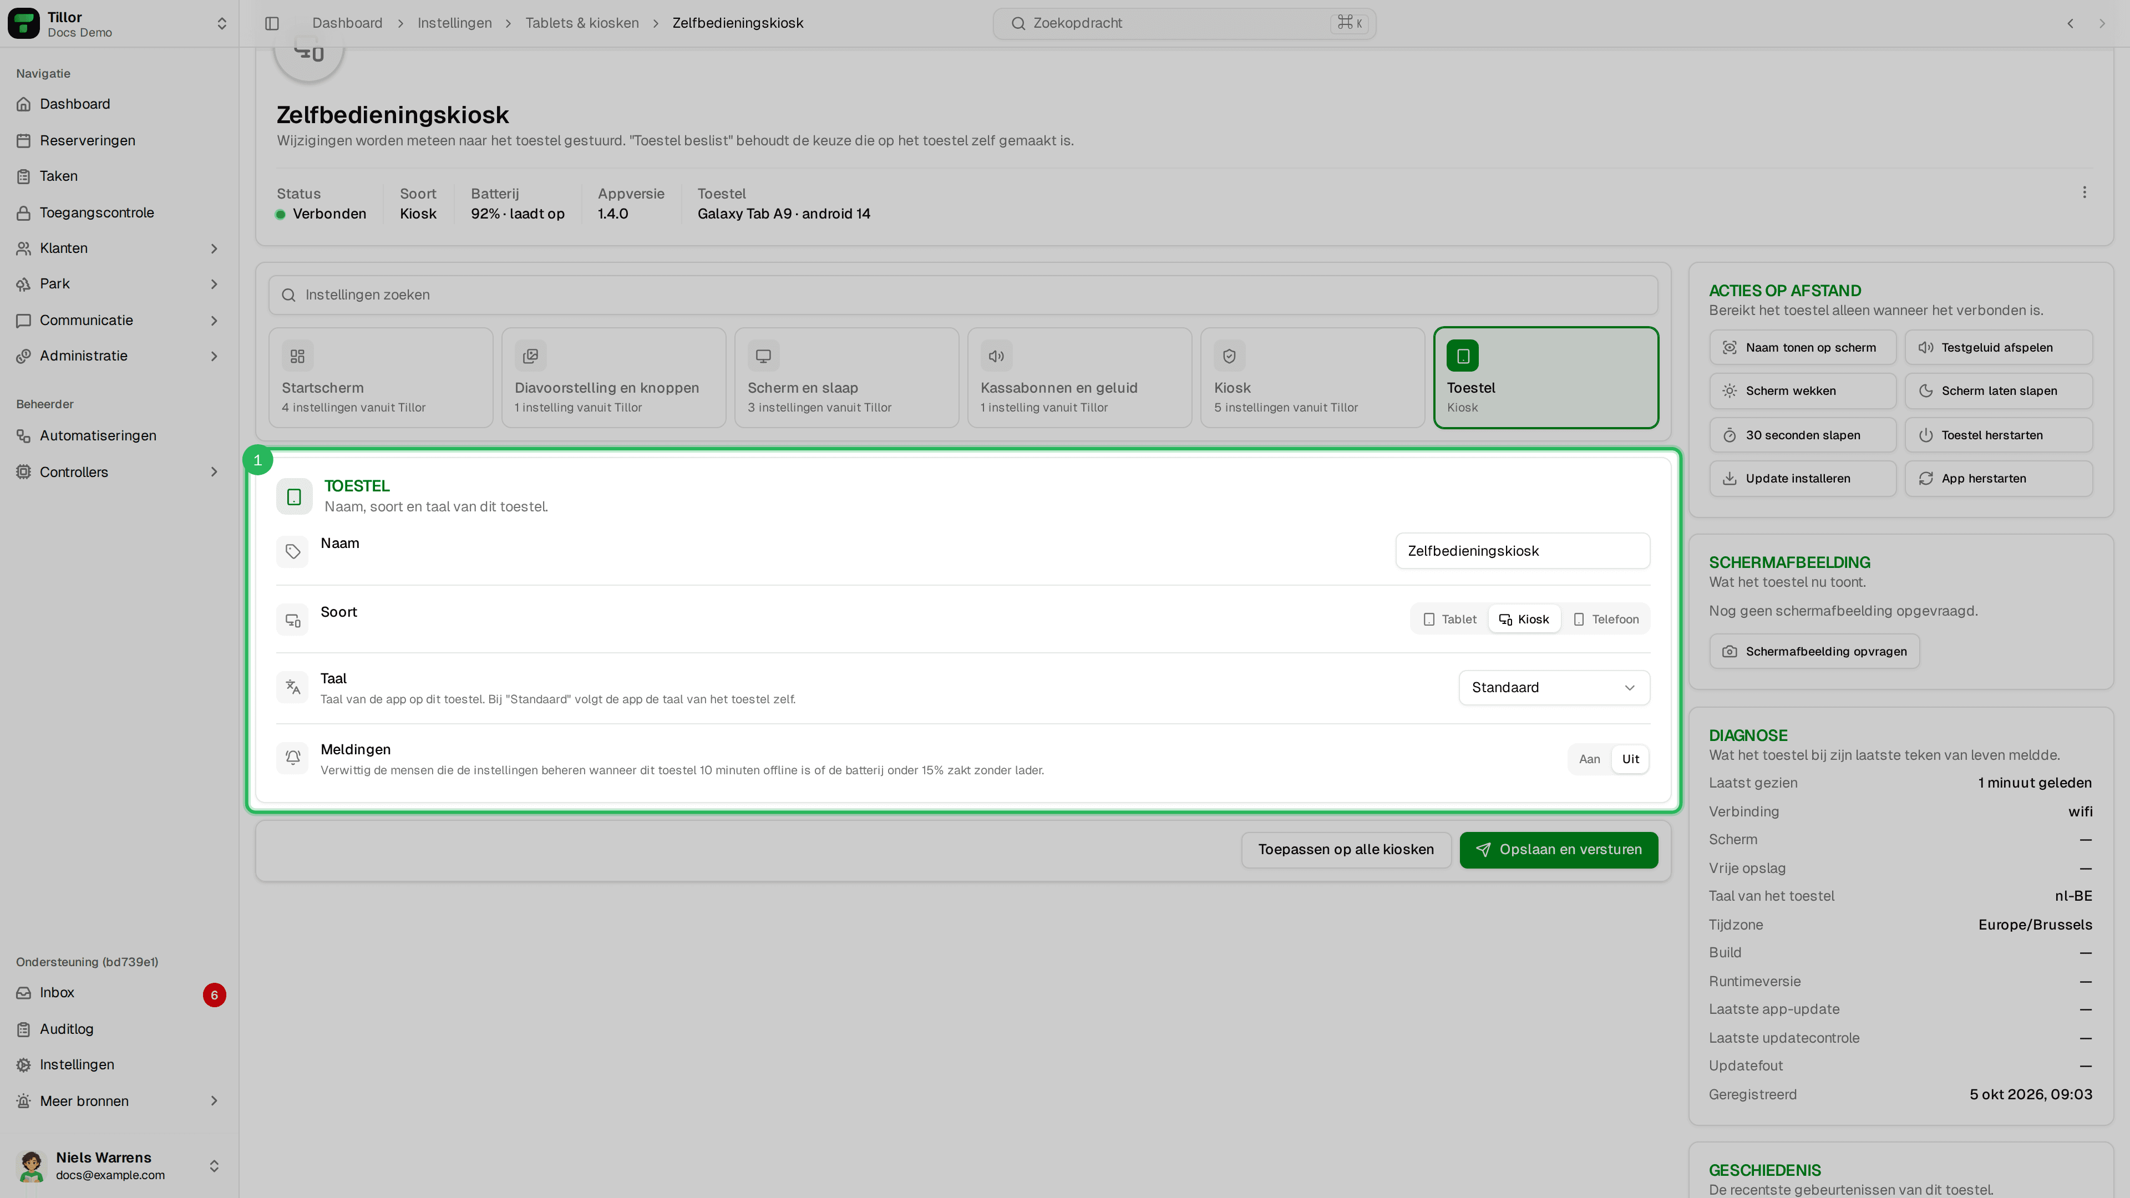This screenshot has width=2130, height=1198.
Task: Put the screen to sleep (Scherm laten slapen)
Action: point(1999,391)
